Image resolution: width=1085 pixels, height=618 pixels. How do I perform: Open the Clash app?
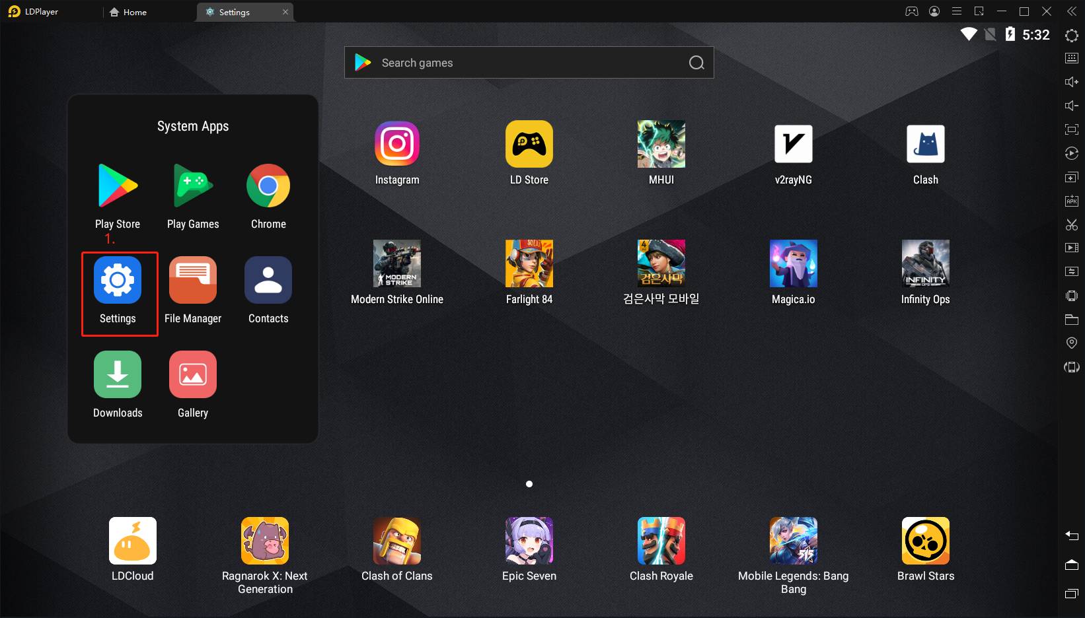coord(926,144)
